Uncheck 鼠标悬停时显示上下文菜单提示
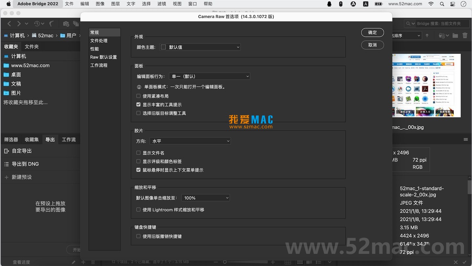This screenshot has width=472, height=266. 138,170
